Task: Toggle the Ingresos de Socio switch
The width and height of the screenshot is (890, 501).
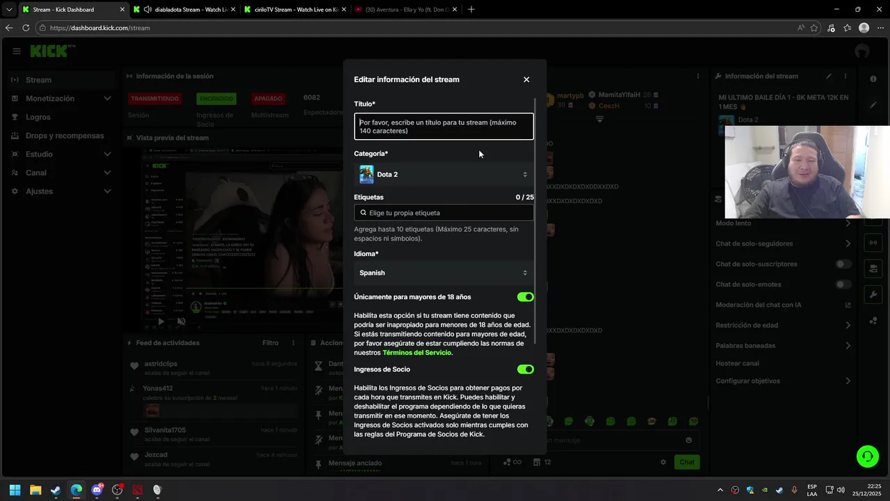Action: pyautogui.click(x=525, y=369)
